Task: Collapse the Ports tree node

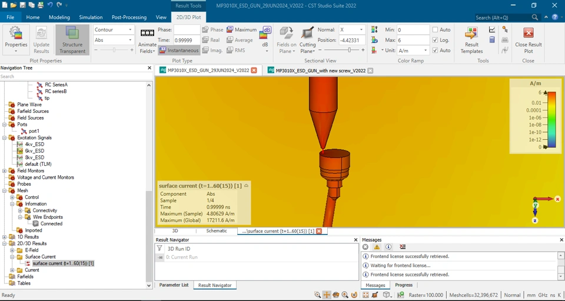Action: click(x=4, y=125)
